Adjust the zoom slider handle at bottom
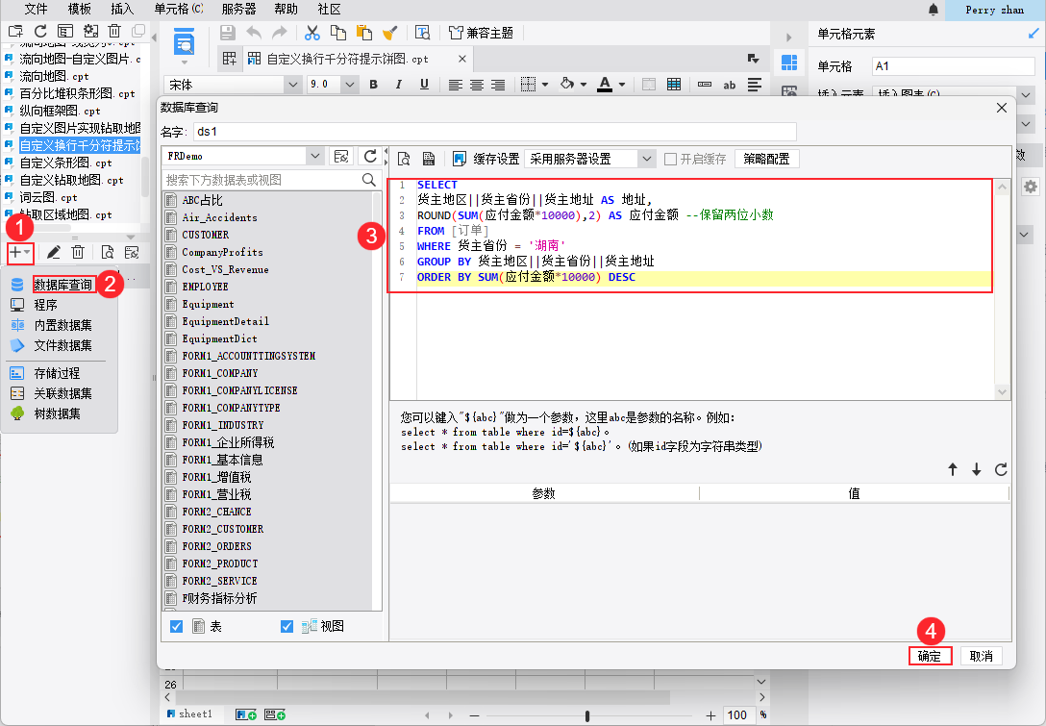The width and height of the screenshot is (1046, 726). [x=587, y=715]
